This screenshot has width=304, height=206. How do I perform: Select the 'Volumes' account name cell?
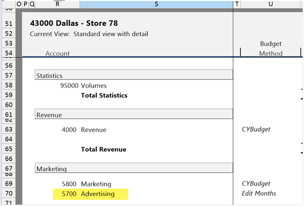94,85
